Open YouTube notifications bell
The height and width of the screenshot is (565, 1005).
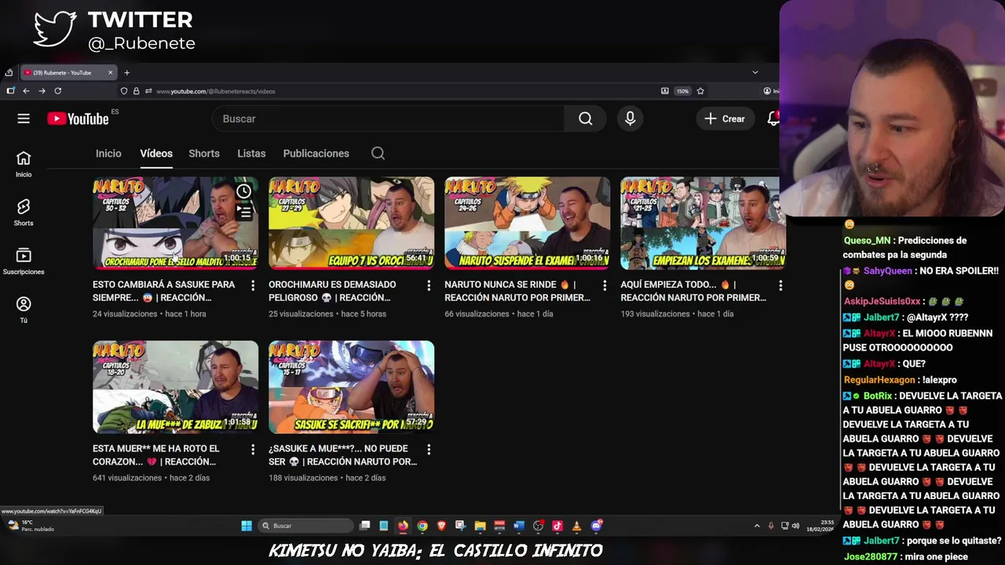coord(773,118)
